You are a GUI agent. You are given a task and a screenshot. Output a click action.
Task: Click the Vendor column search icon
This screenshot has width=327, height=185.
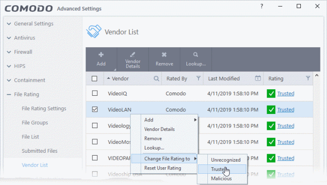pos(156,78)
